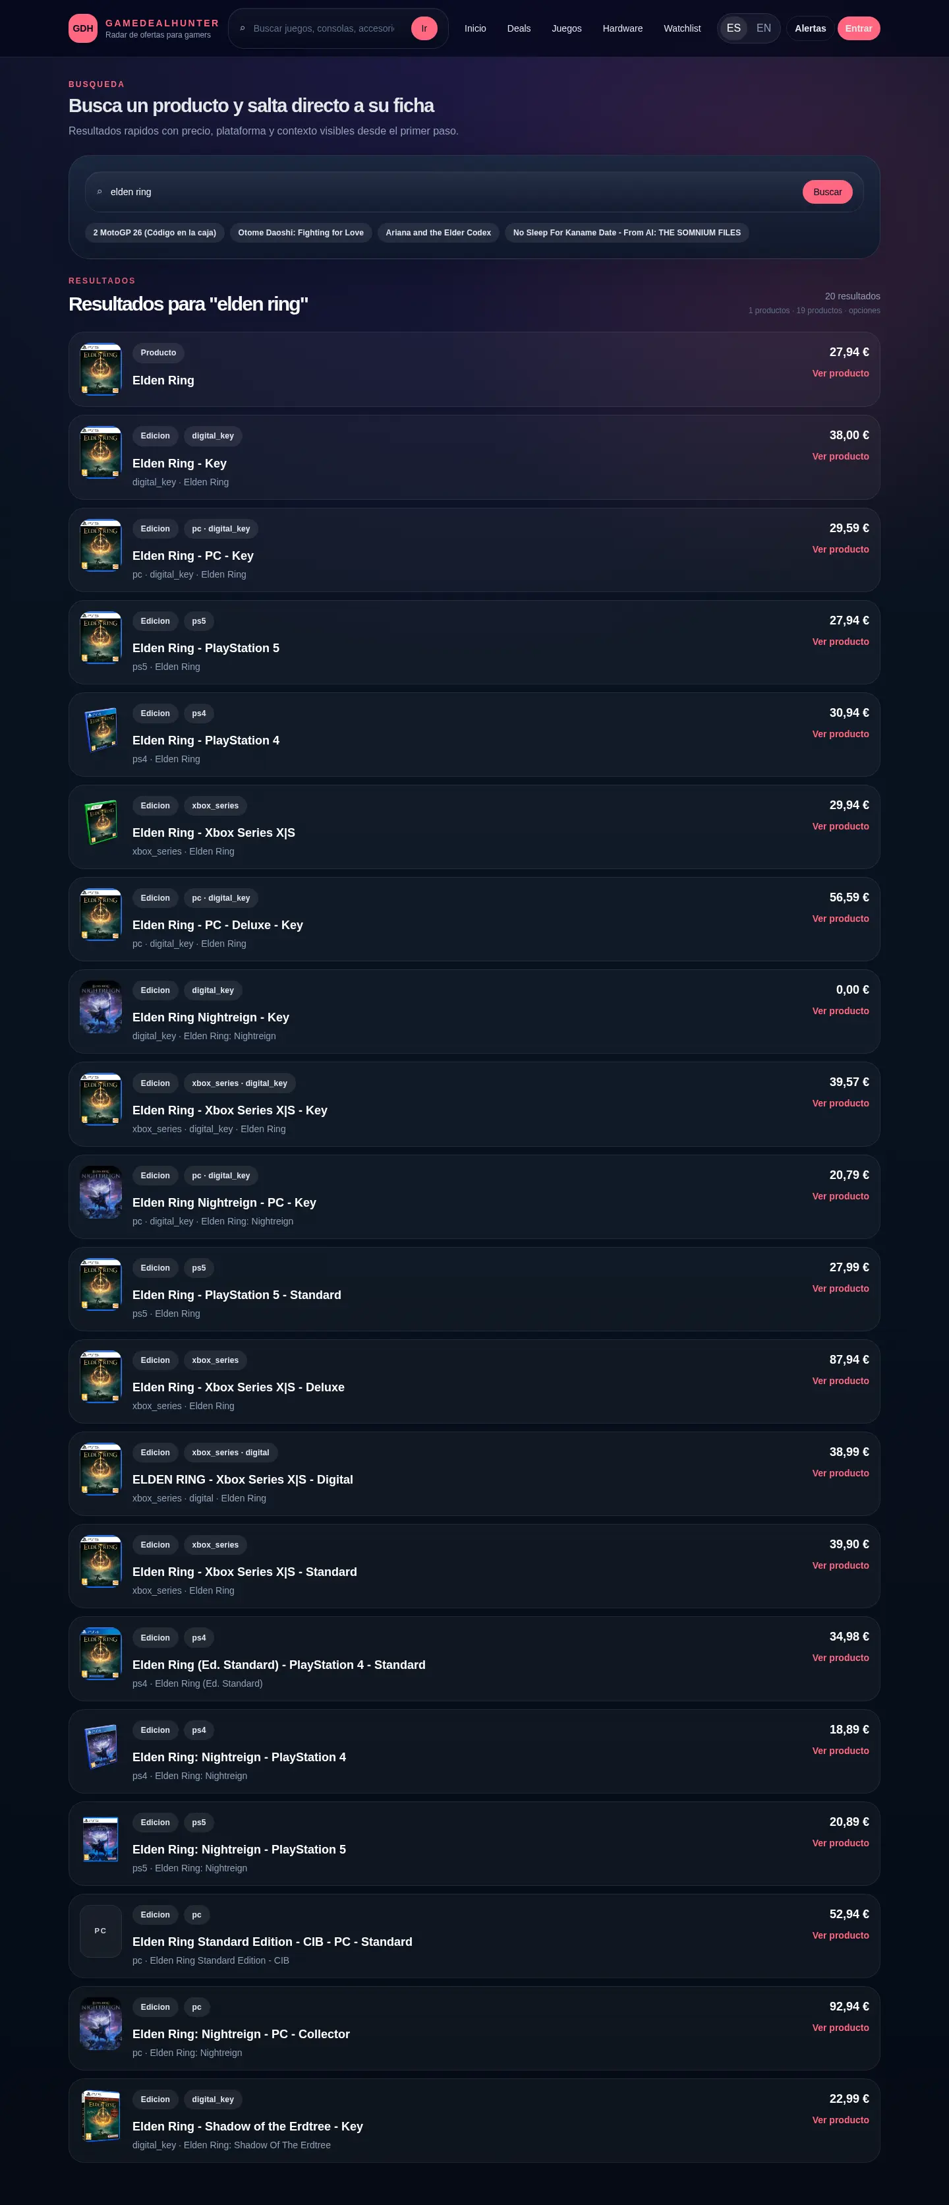This screenshot has width=949, height=2205.
Task: Select the Otome Daoshi suggestion chip
Action: pyautogui.click(x=301, y=233)
